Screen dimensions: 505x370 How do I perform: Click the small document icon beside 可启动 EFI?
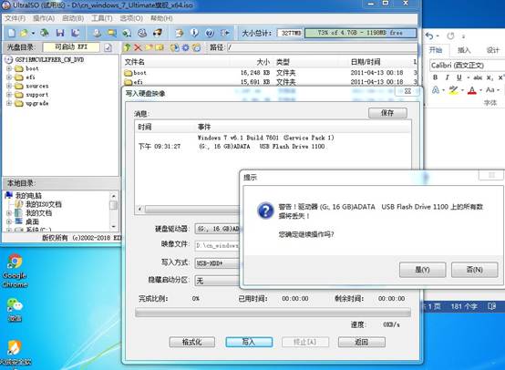(x=108, y=48)
